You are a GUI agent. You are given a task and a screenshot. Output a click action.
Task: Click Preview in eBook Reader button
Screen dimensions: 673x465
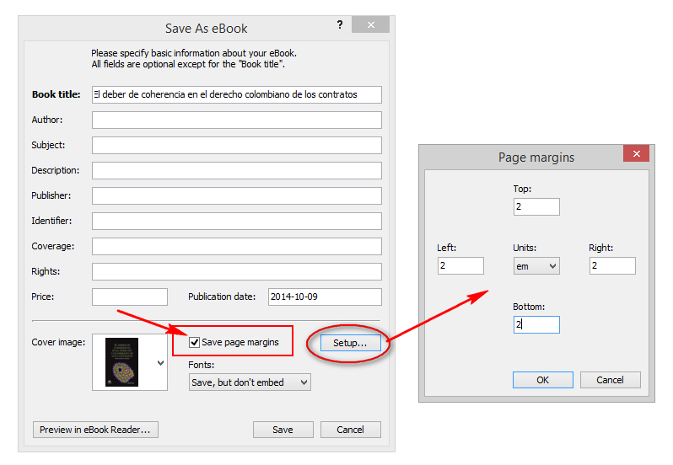[x=94, y=430]
